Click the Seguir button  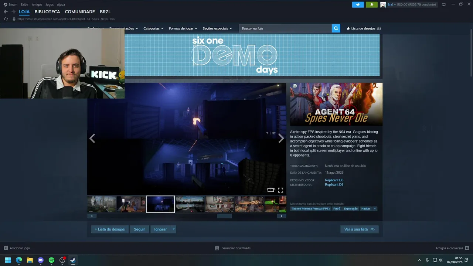pyautogui.click(x=139, y=229)
